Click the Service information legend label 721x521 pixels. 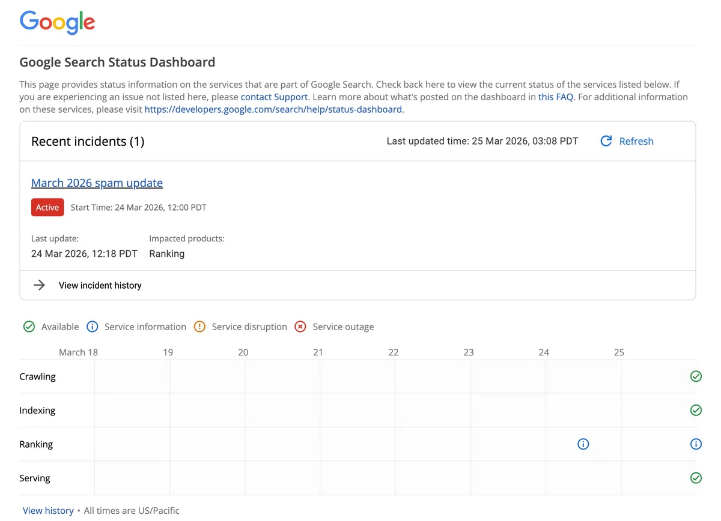tap(145, 327)
